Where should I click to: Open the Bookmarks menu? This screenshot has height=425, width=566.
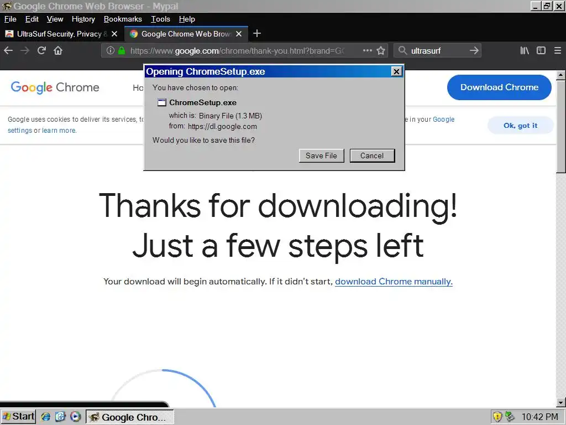click(x=123, y=19)
